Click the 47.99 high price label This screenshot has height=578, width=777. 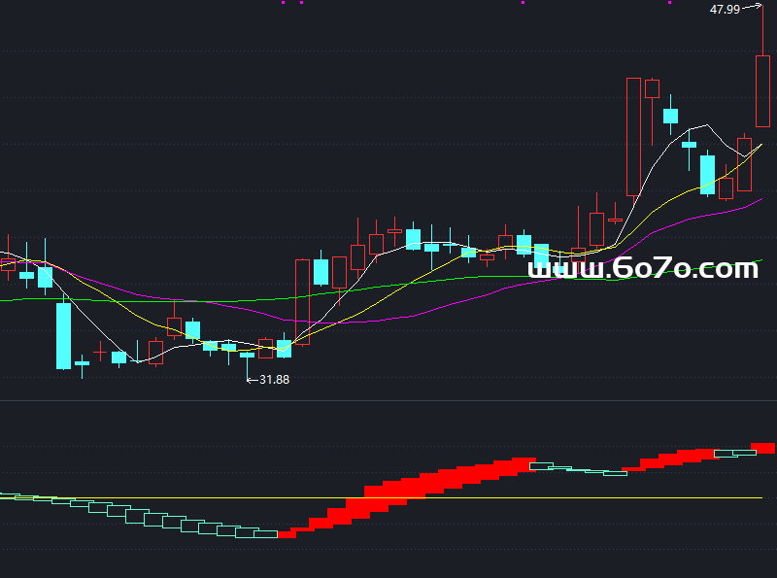(x=725, y=10)
